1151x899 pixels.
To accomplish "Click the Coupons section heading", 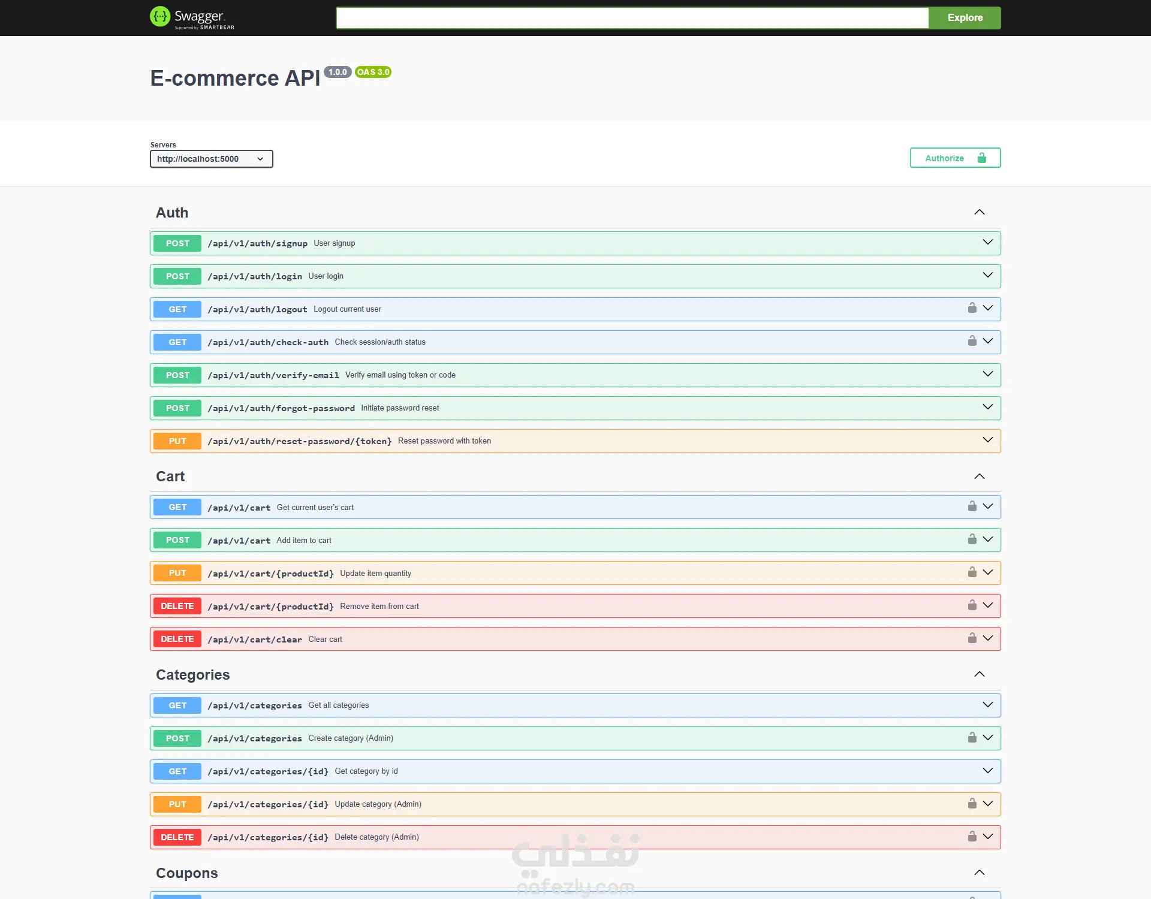I will [x=186, y=873].
